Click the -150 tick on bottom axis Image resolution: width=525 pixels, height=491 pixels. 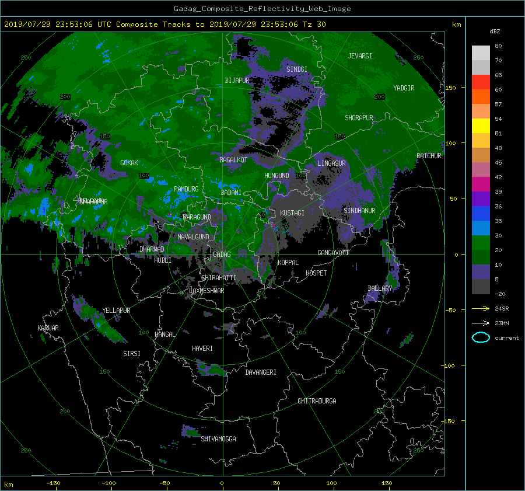(53, 483)
